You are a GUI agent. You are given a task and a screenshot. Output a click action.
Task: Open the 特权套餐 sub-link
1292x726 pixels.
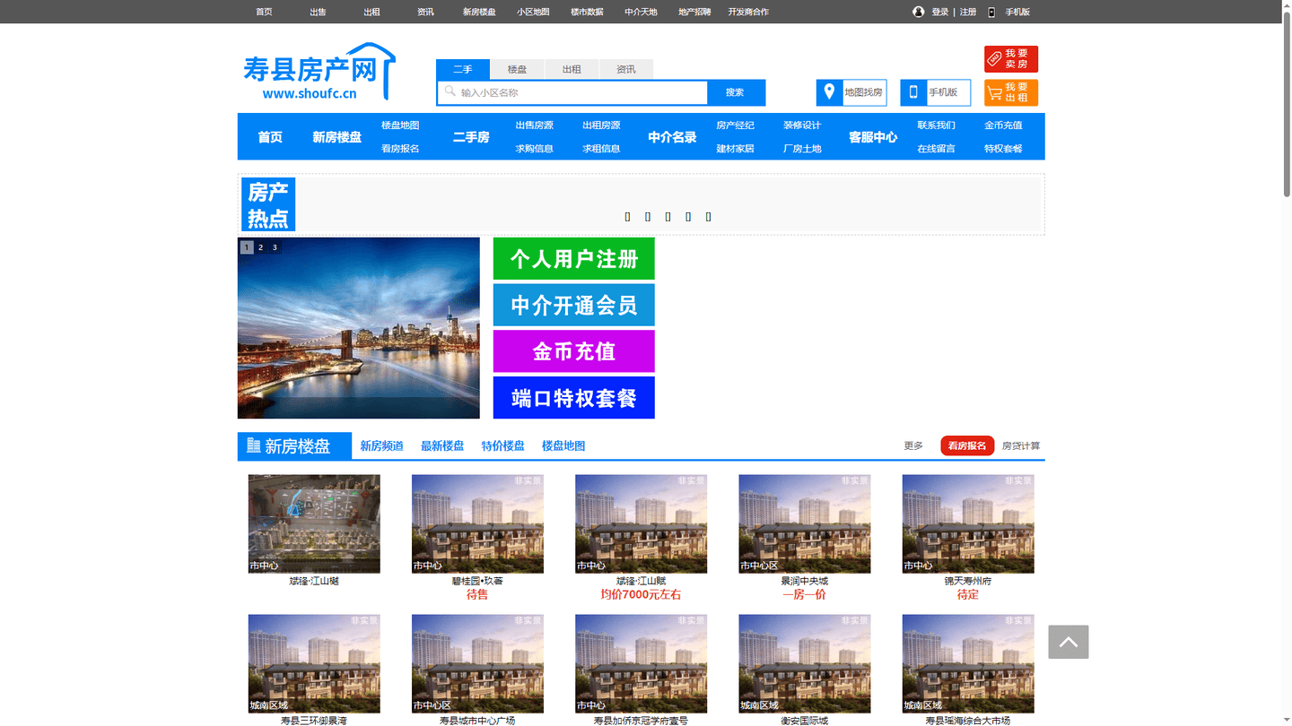pyautogui.click(x=1003, y=149)
